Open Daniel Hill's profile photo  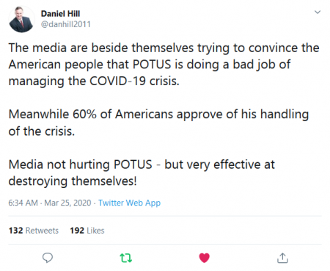click(x=21, y=19)
